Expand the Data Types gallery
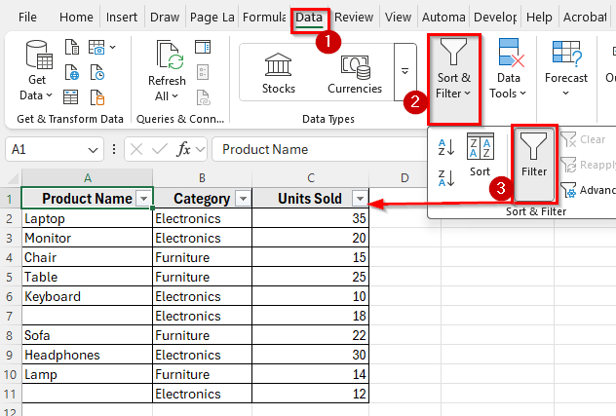This screenshot has height=416, width=616. tap(405, 71)
